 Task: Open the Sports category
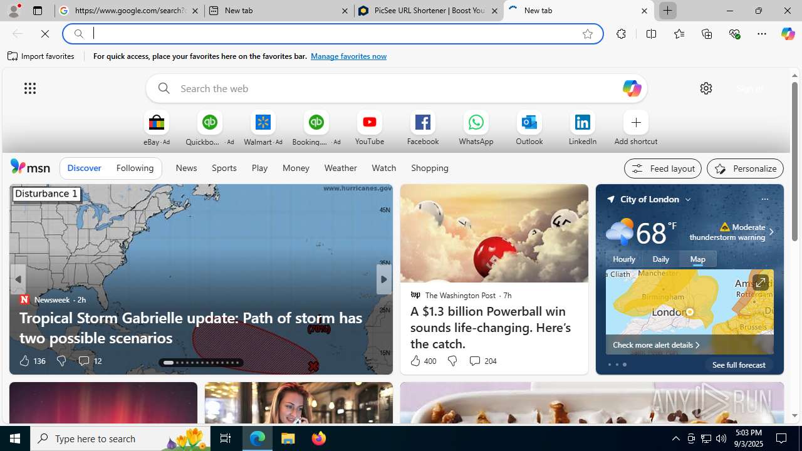(x=224, y=168)
